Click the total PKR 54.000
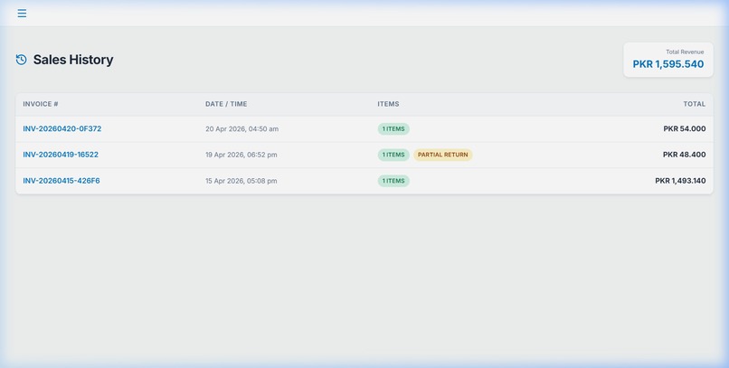Screen dimensions: 729x368 685,128
